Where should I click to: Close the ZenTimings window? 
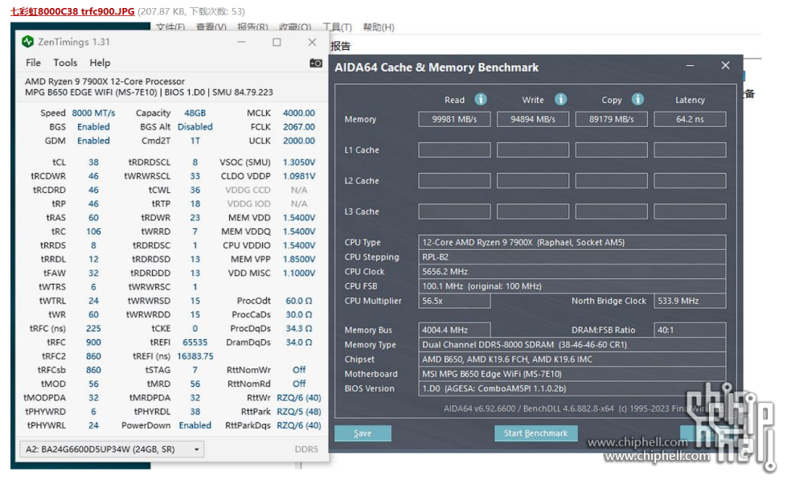pyautogui.click(x=312, y=42)
